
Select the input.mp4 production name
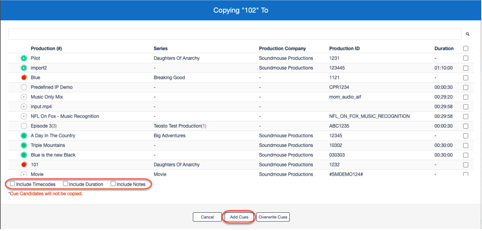(41, 107)
